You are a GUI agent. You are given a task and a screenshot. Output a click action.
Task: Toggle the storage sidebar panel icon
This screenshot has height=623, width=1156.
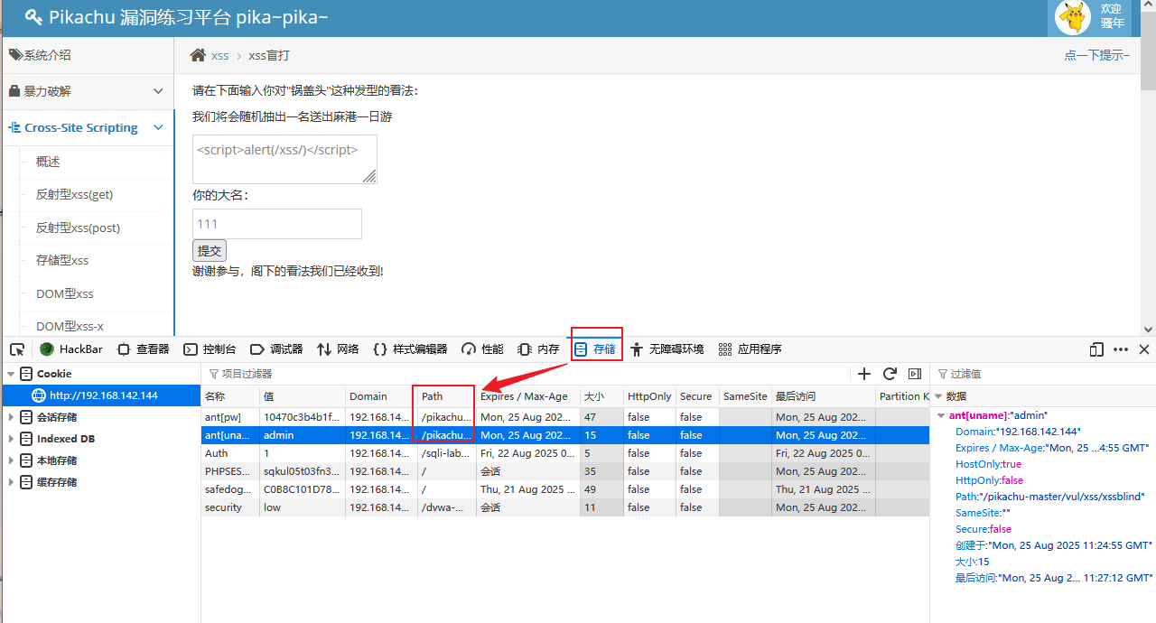click(915, 374)
